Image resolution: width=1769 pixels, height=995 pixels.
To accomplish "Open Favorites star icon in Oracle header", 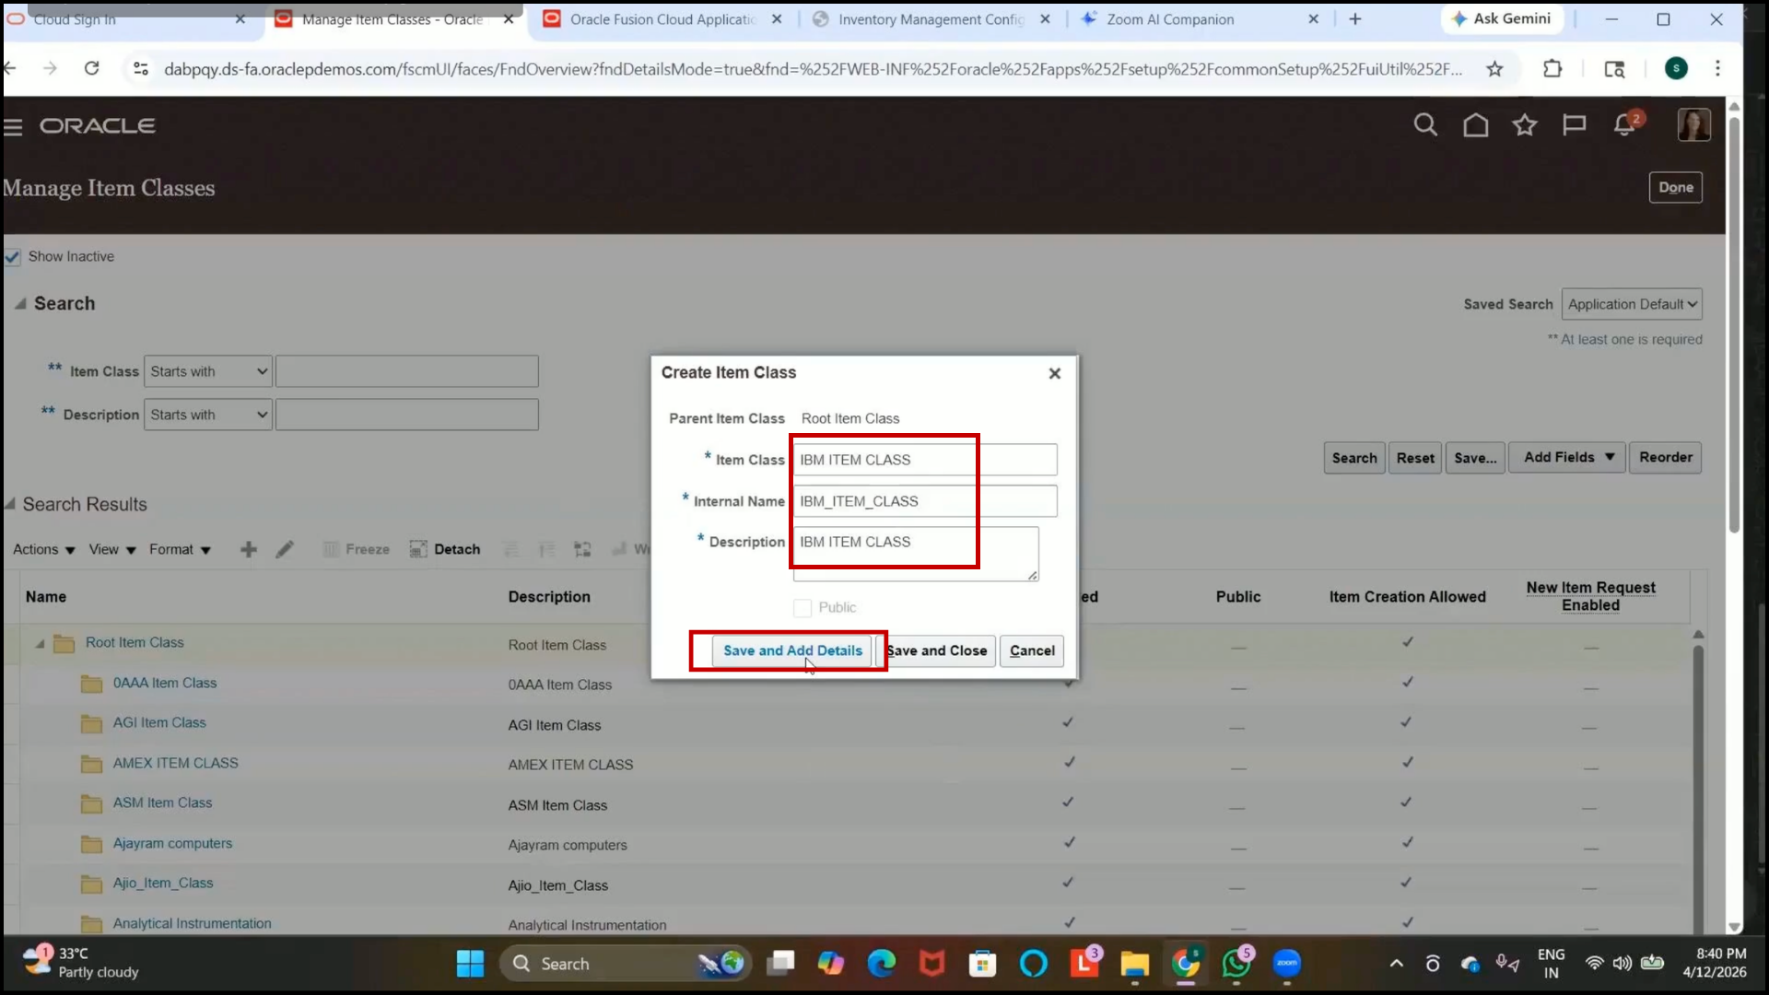I will (x=1525, y=125).
